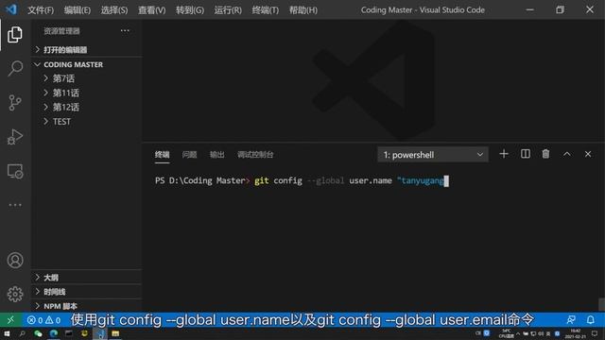Screen dimensions: 605x340
Task: Open errors and warnings count in status bar
Action: tap(43, 320)
